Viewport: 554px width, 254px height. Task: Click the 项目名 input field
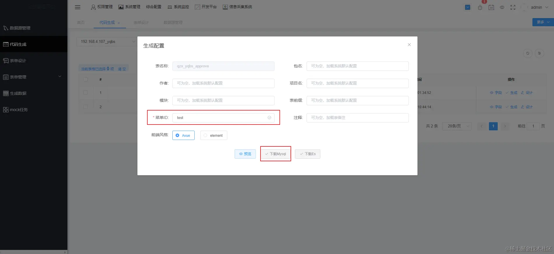[357, 83]
